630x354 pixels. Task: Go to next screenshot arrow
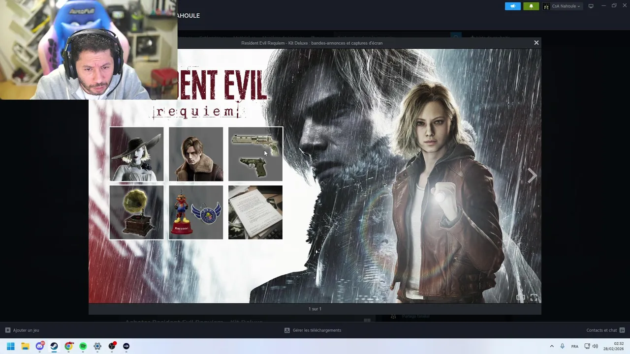click(x=532, y=176)
